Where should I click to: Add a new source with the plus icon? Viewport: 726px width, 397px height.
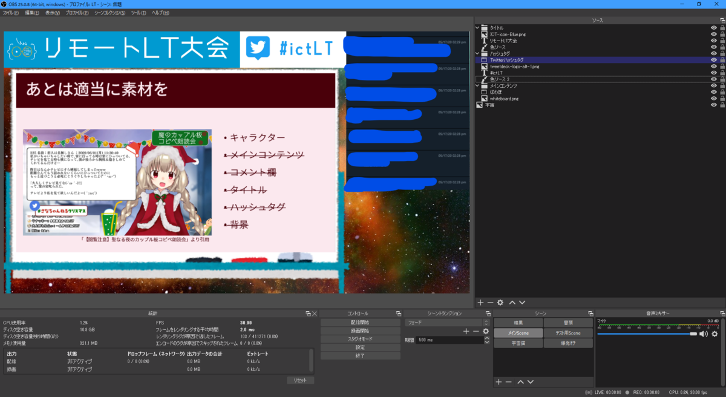[479, 302]
